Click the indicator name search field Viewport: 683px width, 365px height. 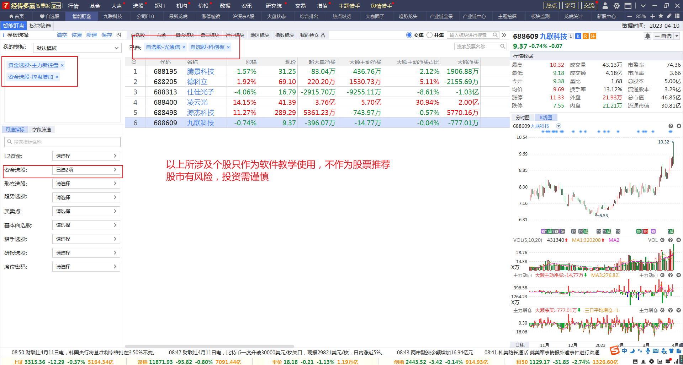(x=62, y=142)
